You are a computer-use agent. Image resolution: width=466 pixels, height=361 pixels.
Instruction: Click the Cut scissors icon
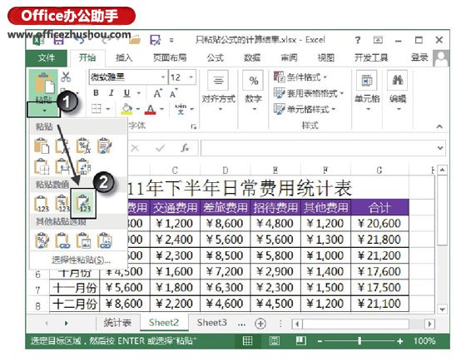click(x=66, y=77)
